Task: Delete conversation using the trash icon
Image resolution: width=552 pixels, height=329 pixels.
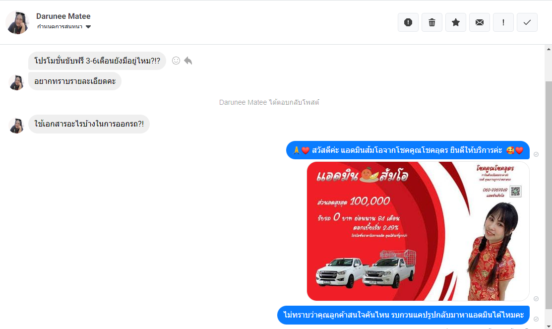Action: pos(432,22)
